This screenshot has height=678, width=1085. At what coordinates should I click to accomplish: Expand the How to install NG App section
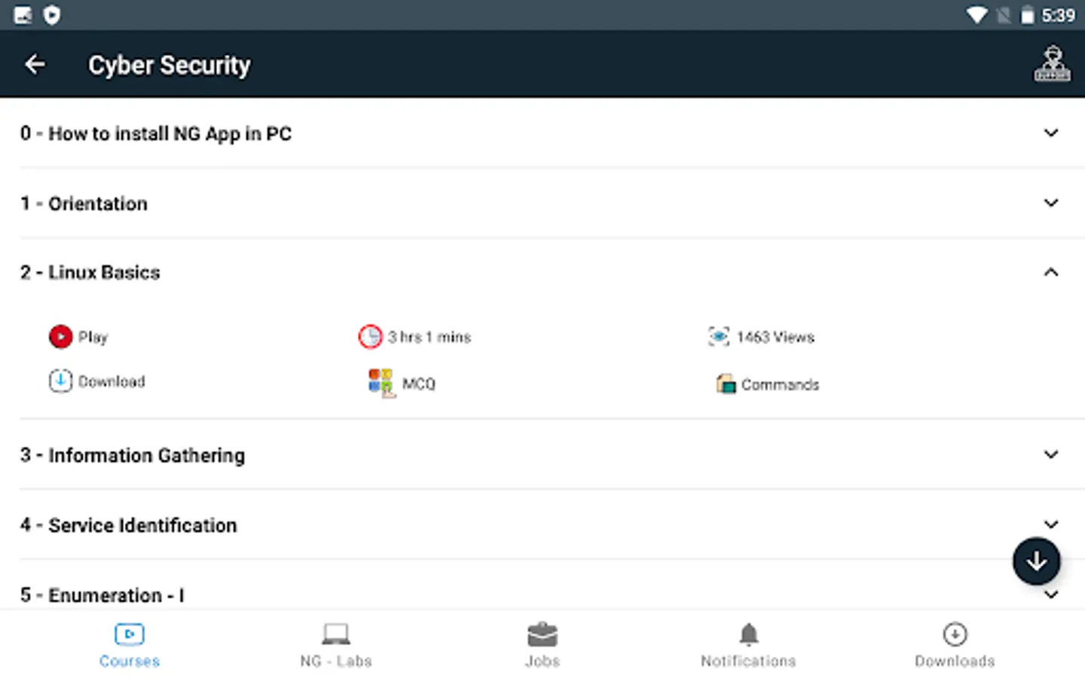tap(1051, 133)
